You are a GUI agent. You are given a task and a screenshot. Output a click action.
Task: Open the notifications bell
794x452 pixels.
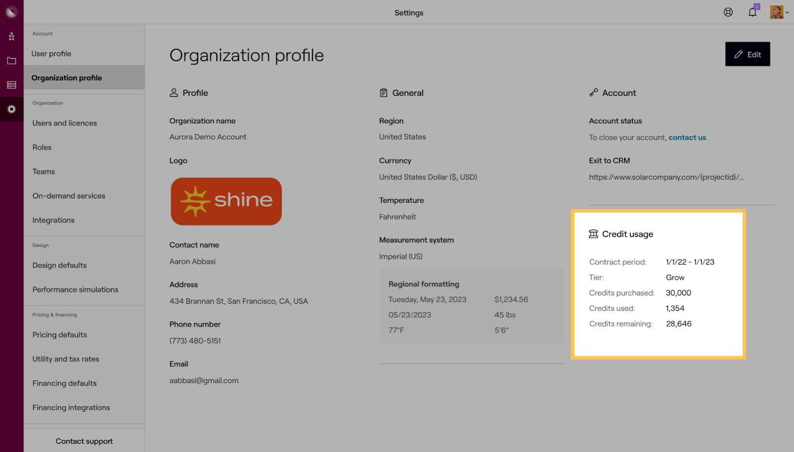click(752, 12)
